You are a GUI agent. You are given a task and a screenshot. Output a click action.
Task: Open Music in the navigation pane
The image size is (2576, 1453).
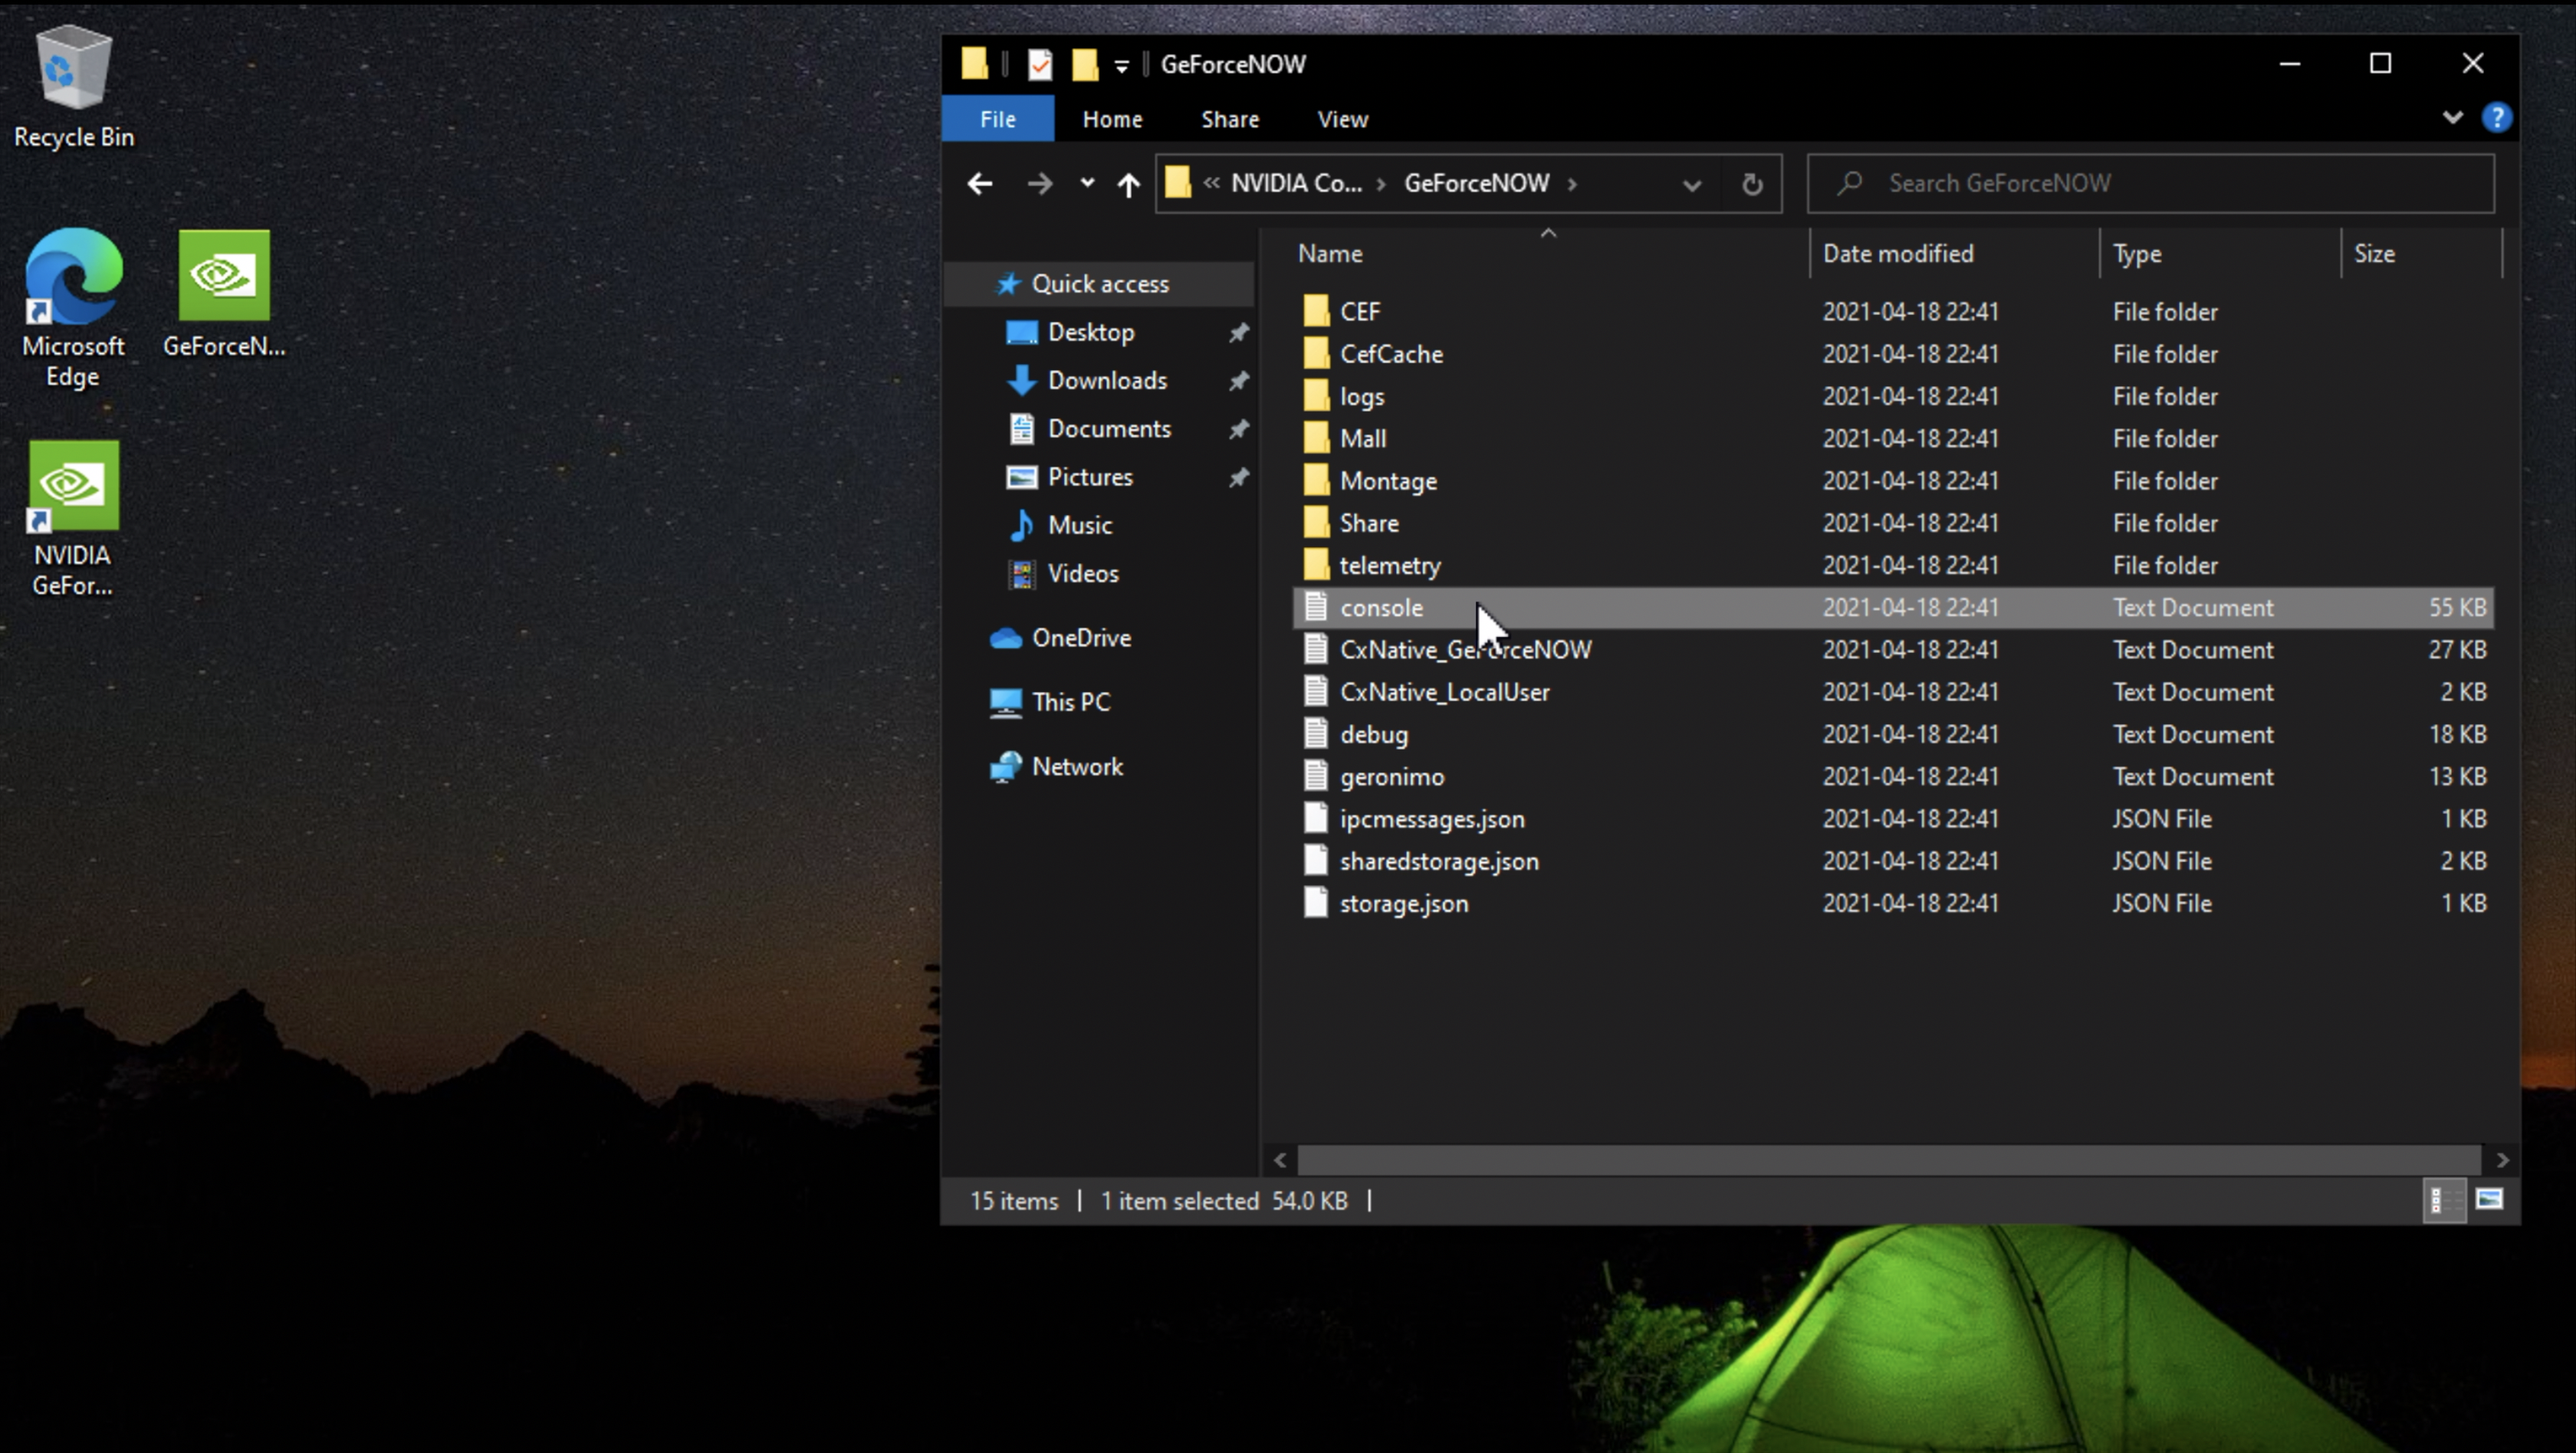click(1079, 525)
